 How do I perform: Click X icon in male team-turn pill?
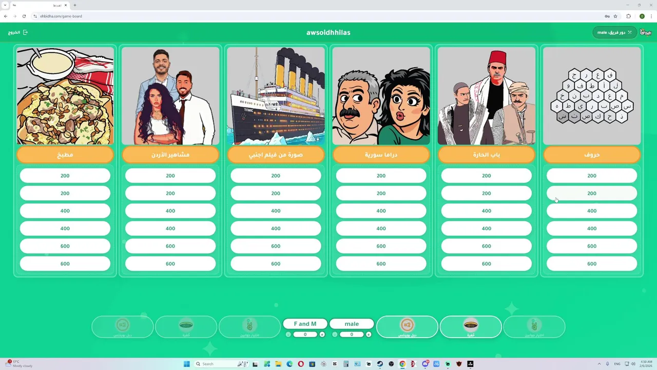click(630, 32)
